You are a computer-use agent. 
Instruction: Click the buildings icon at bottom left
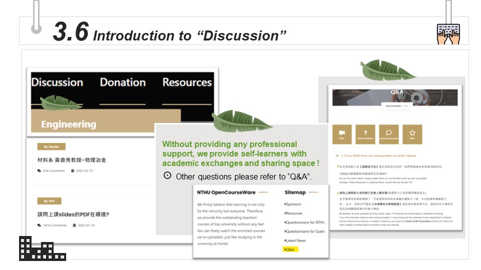43,248
